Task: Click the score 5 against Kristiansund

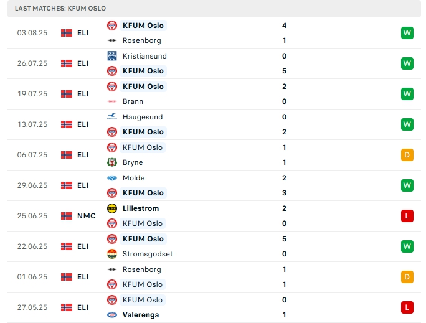Action: pos(284,71)
